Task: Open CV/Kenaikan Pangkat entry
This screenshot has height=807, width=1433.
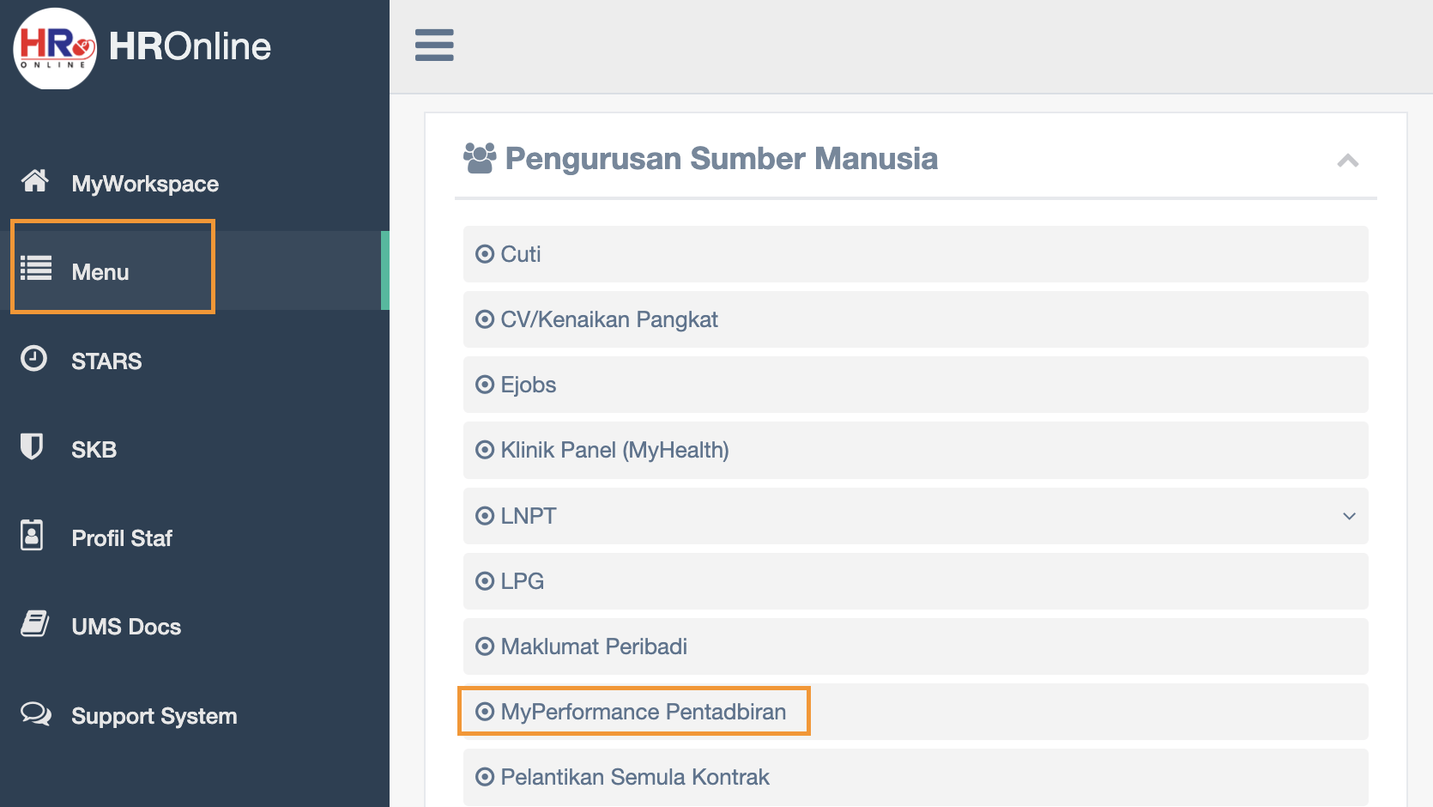Action: (x=608, y=319)
